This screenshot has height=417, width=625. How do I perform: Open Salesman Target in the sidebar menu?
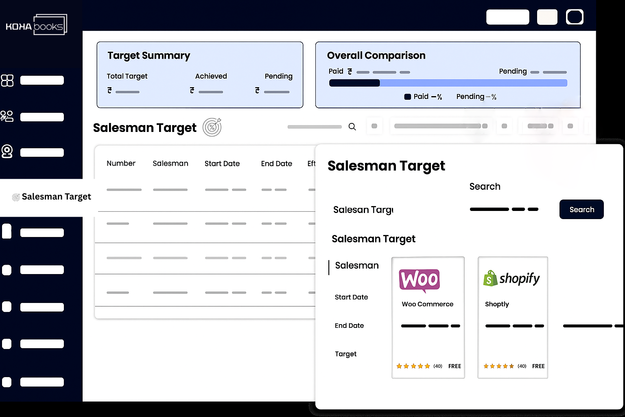[x=52, y=197]
